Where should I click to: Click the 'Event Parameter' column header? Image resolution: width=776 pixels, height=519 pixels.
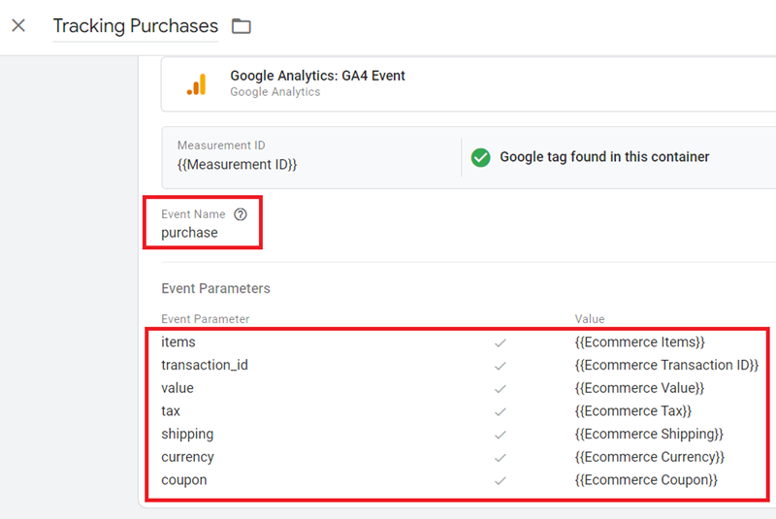206,319
